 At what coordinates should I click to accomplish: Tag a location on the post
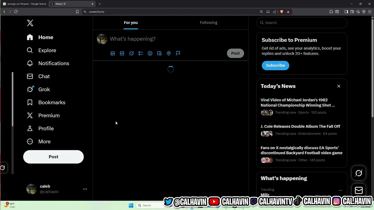pos(169,53)
